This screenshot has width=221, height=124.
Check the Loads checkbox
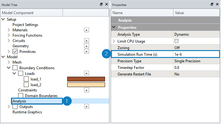(x=21, y=74)
